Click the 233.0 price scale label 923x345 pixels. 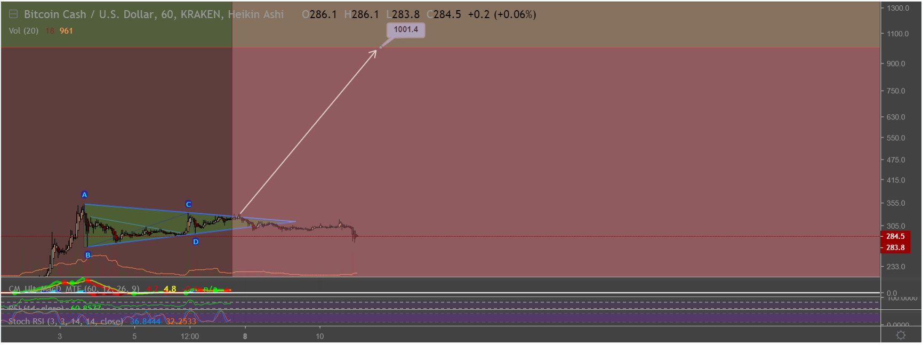point(896,267)
